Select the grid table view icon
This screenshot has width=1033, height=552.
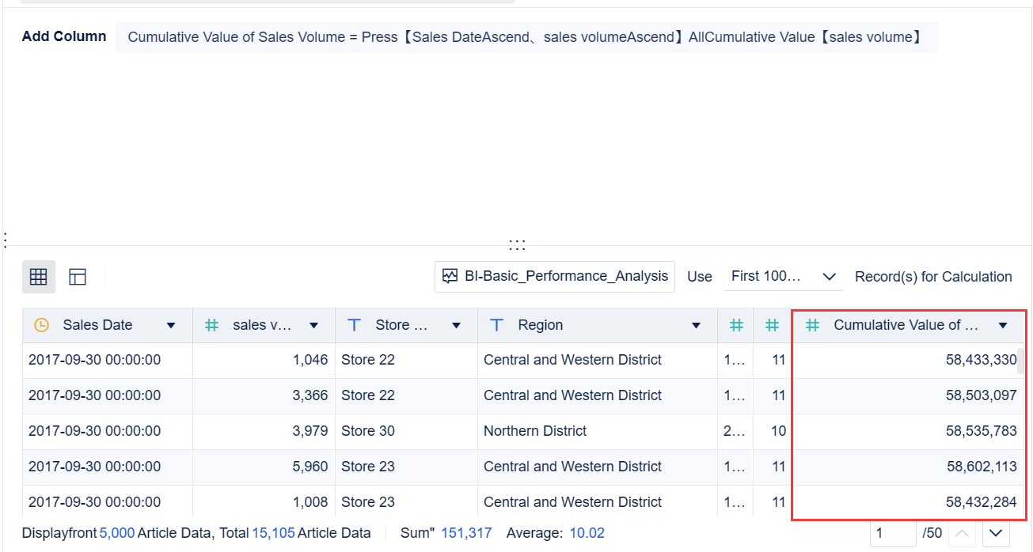pos(38,276)
